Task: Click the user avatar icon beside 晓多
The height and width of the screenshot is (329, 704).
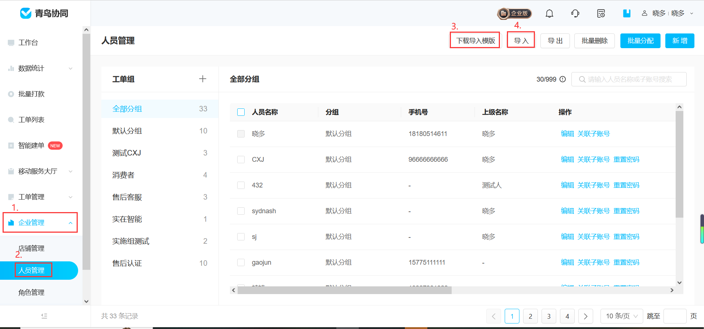Action: tap(644, 13)
